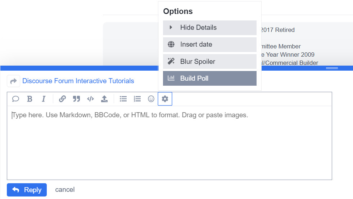
Task: Insert preformatted code block
Action: [x=90, y=99]
